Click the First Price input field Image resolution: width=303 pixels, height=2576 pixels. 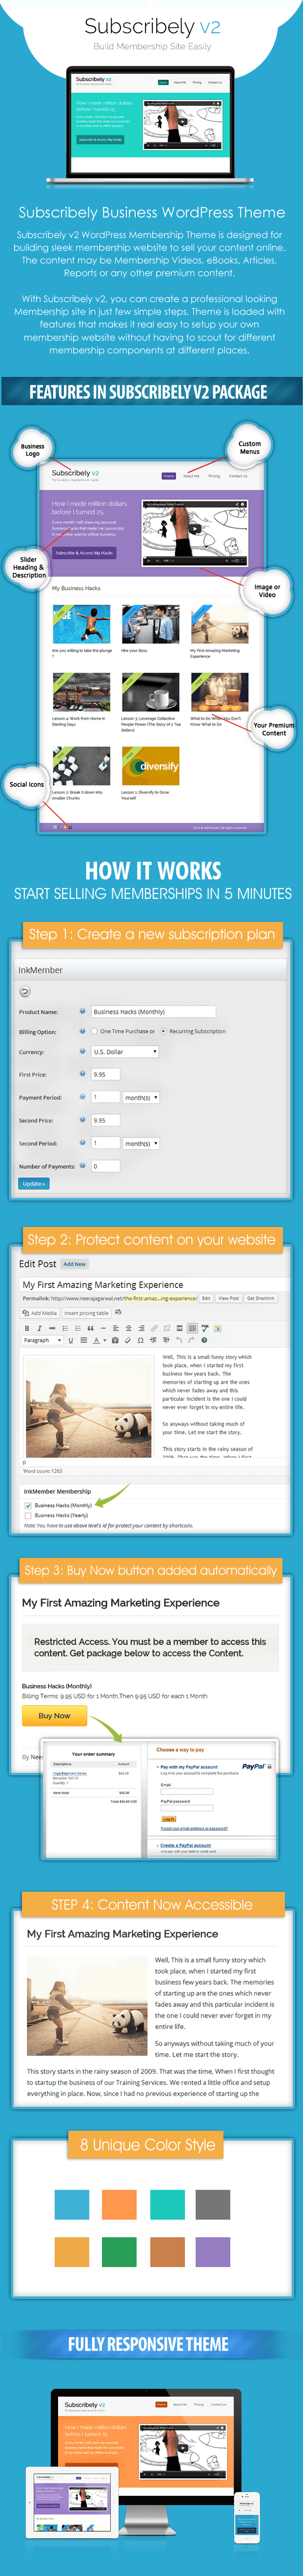(x=106, y=1074)
